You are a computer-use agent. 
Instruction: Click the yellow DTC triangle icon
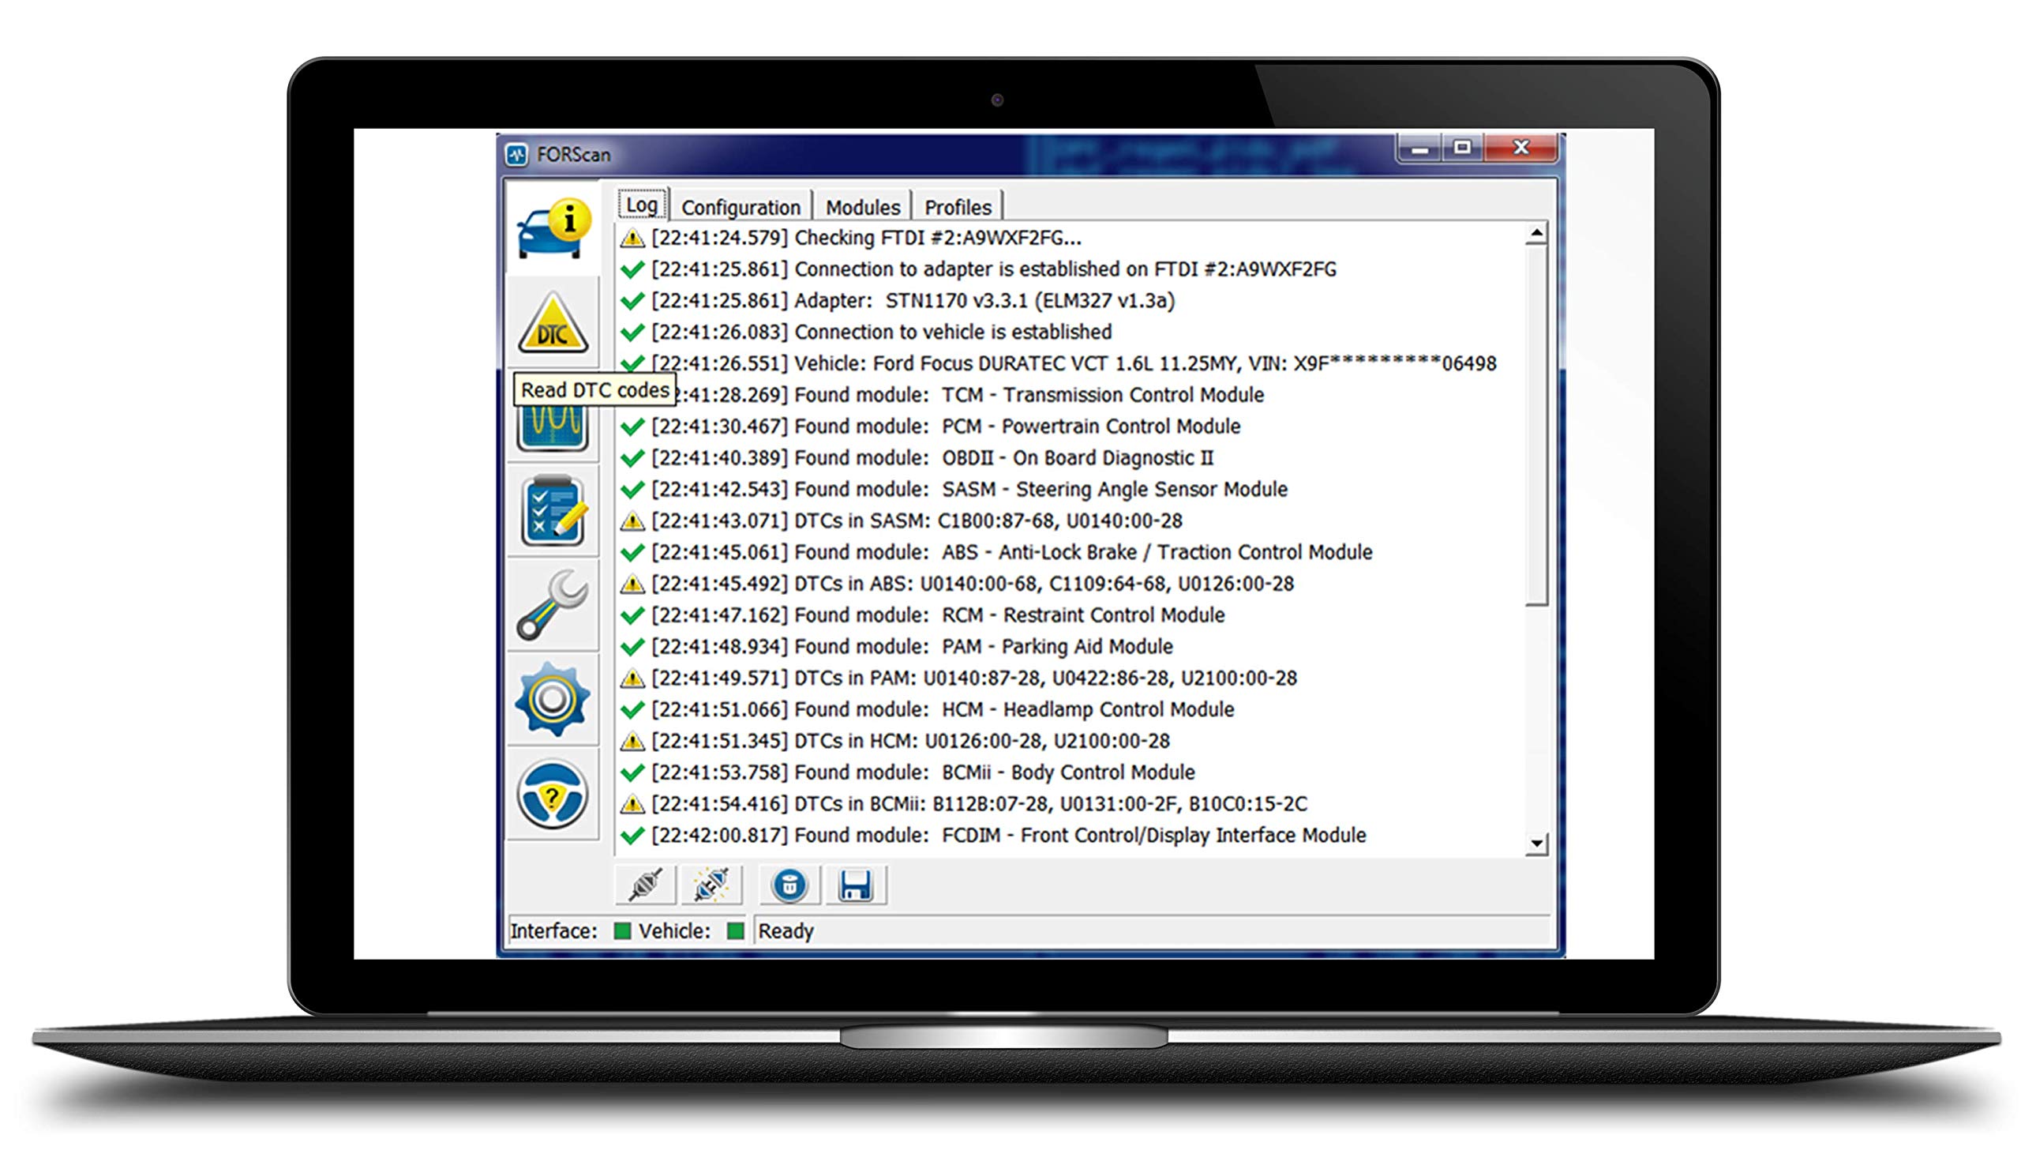[553, 325]
